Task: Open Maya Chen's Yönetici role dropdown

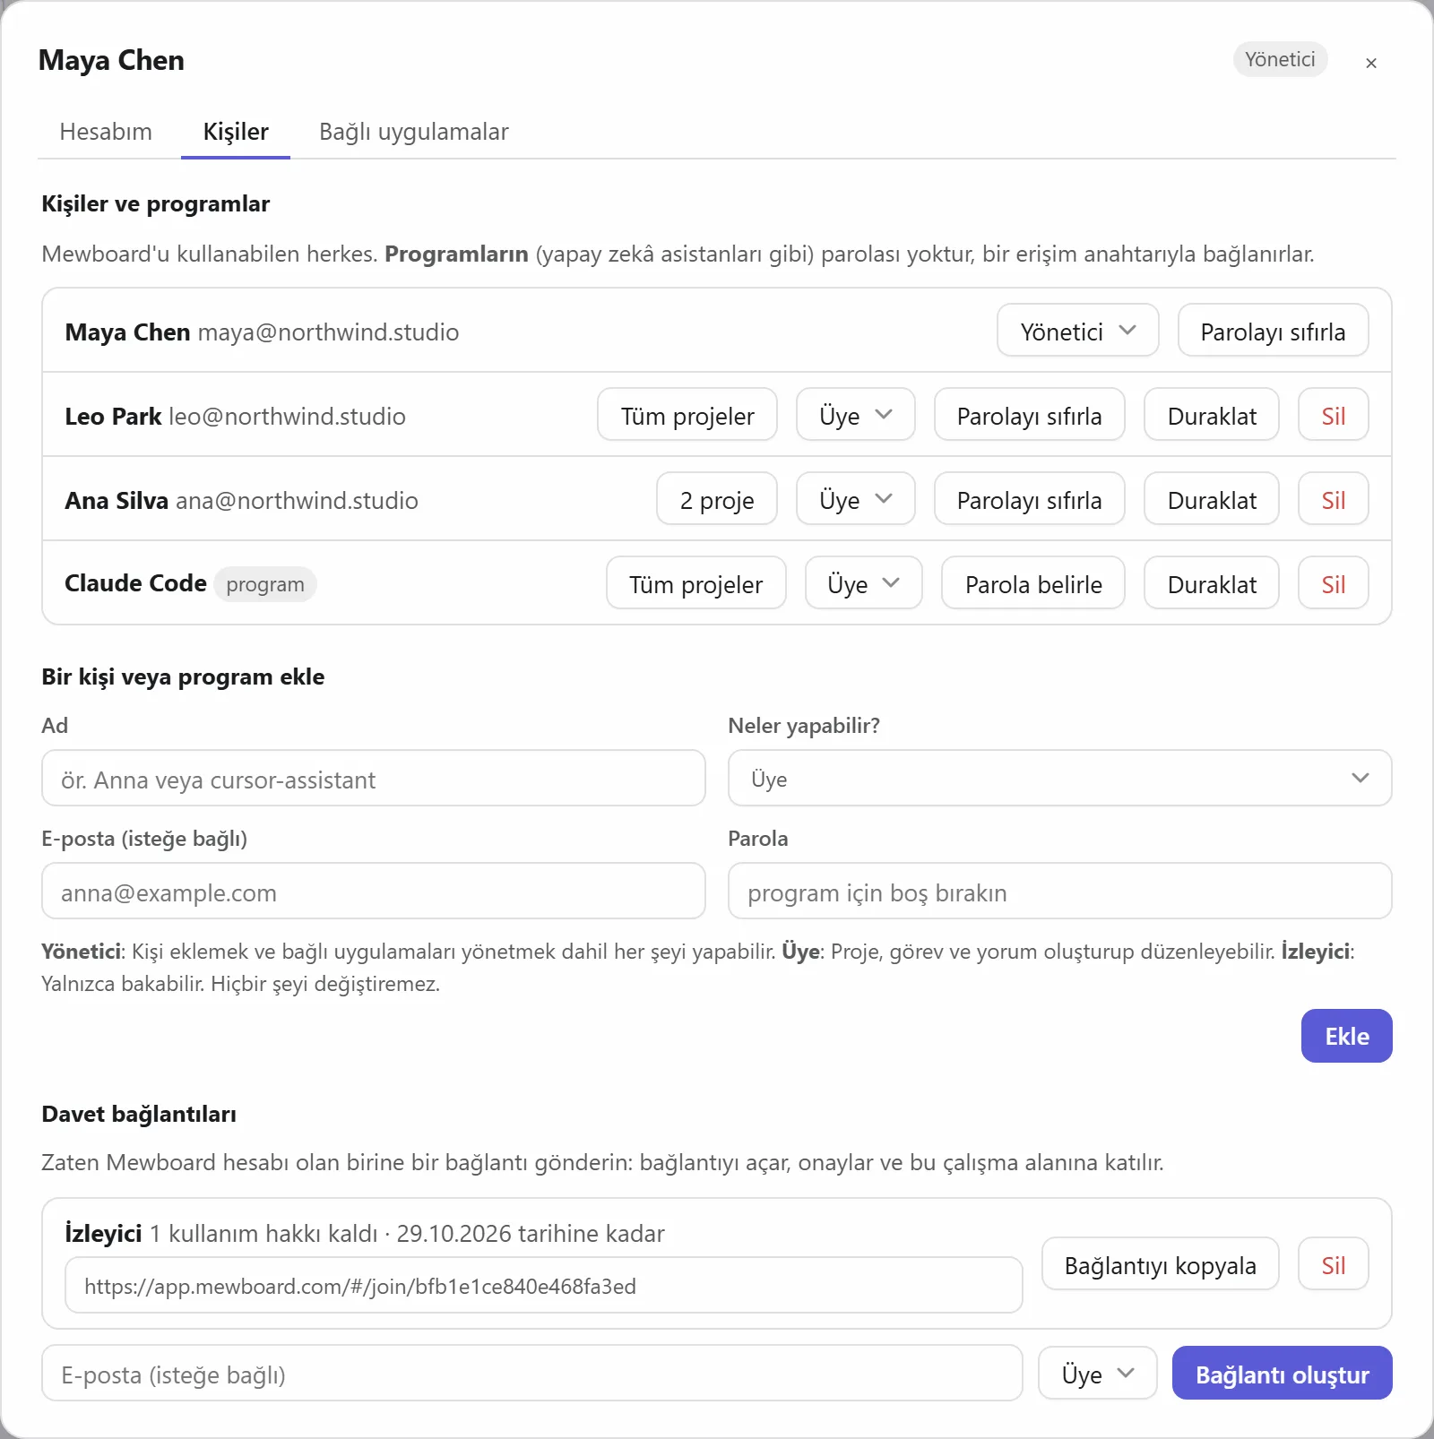Action: [x=1078, y=331]
